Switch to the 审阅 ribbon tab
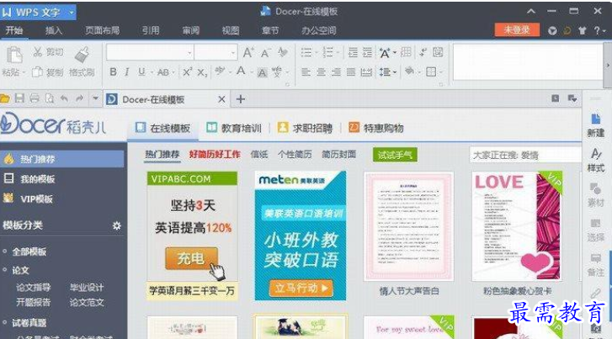The image size is (612, 339). (x=191, y=30)
